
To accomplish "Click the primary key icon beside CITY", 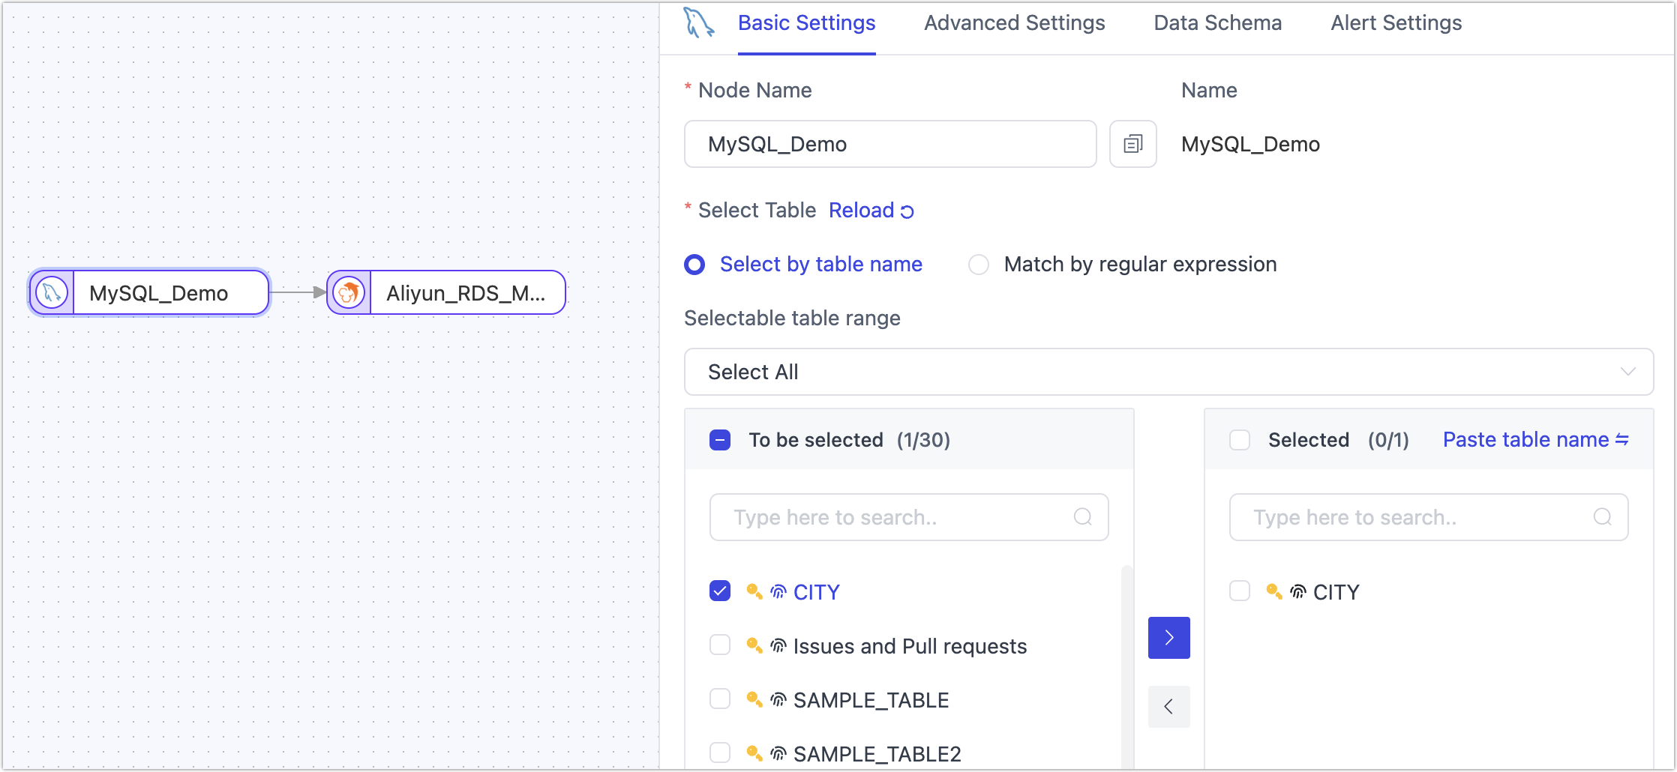I will [x=753, y=591].
